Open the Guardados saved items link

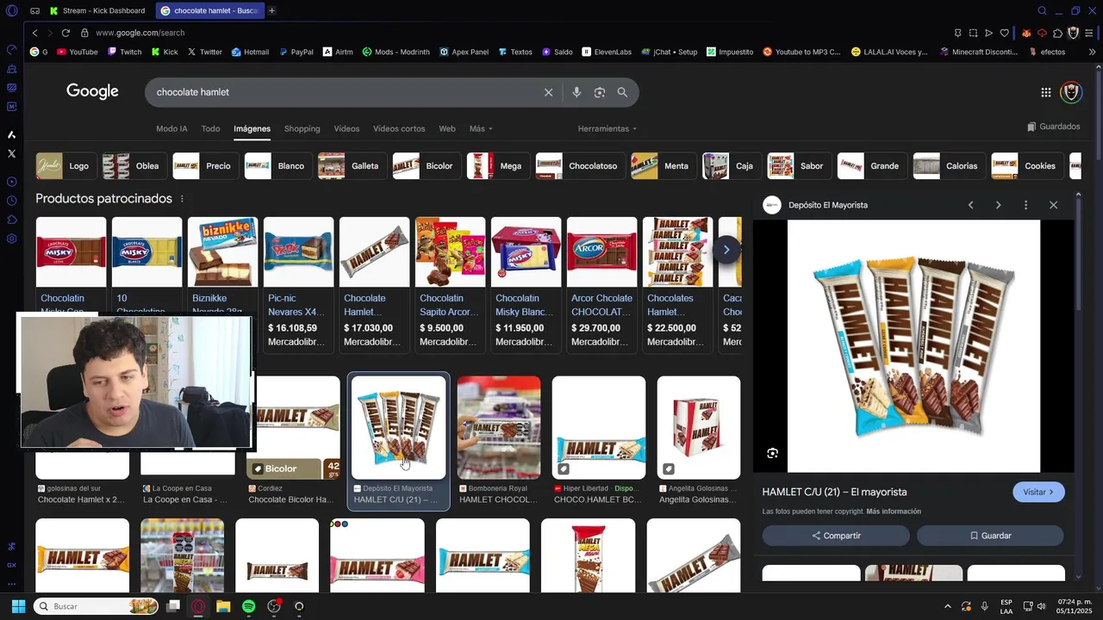click(x=1053, y=127)
